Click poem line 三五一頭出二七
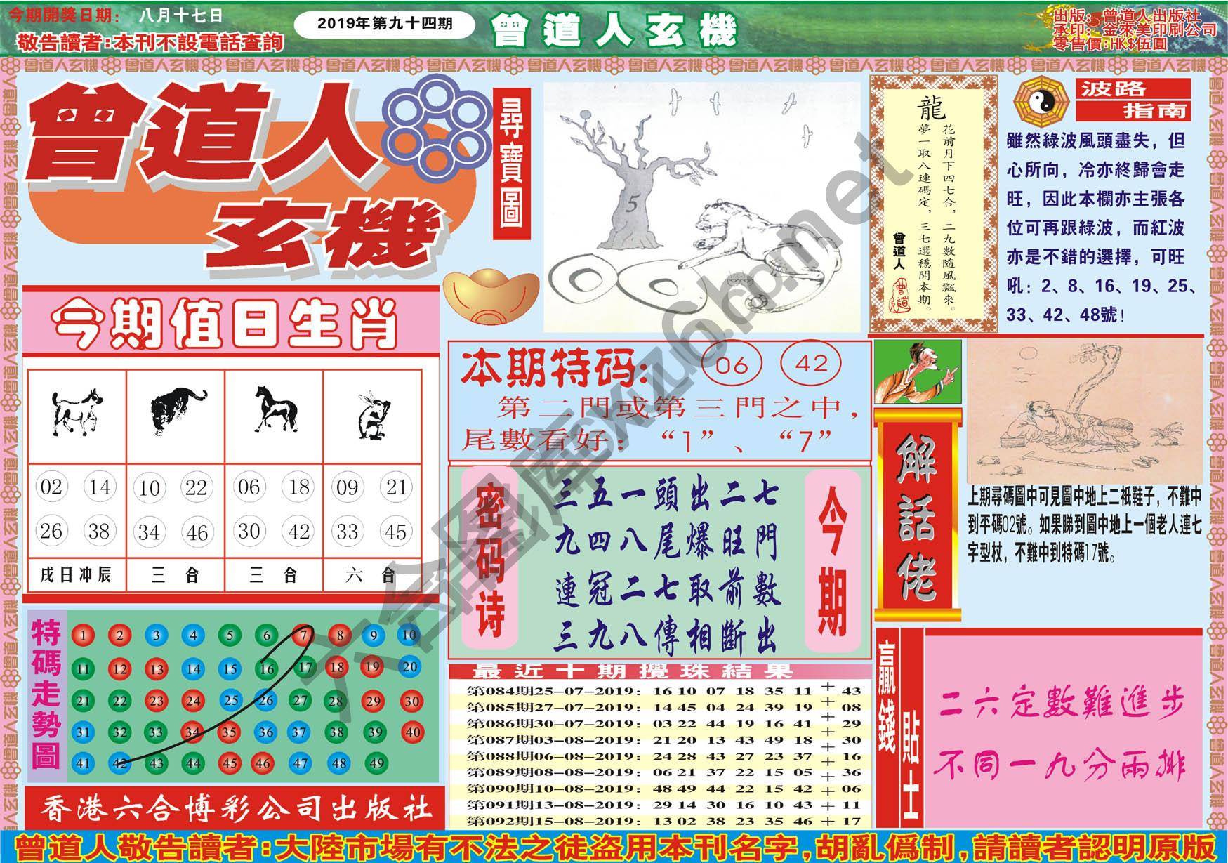This screenshot has width=1228, height=863. click(664, 496)
